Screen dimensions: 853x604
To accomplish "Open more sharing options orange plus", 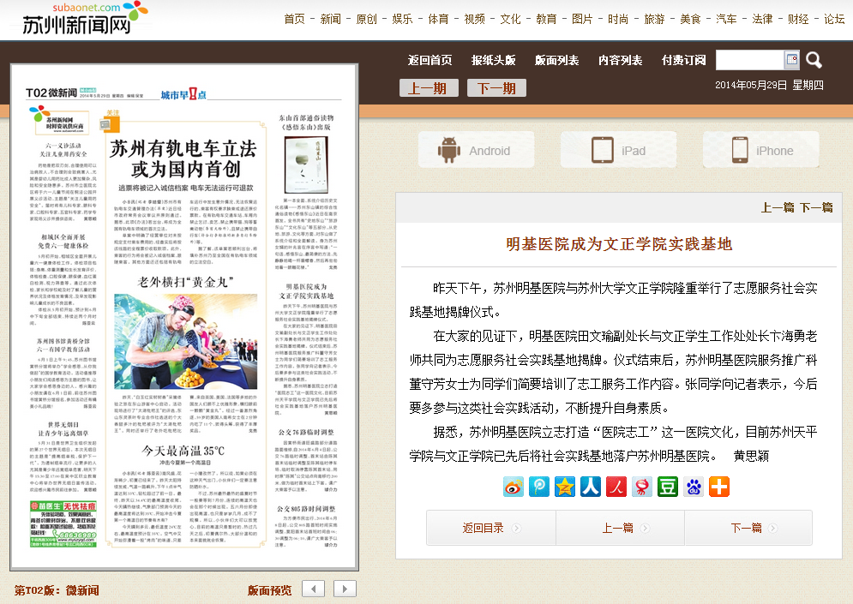I will pos(719,487).
